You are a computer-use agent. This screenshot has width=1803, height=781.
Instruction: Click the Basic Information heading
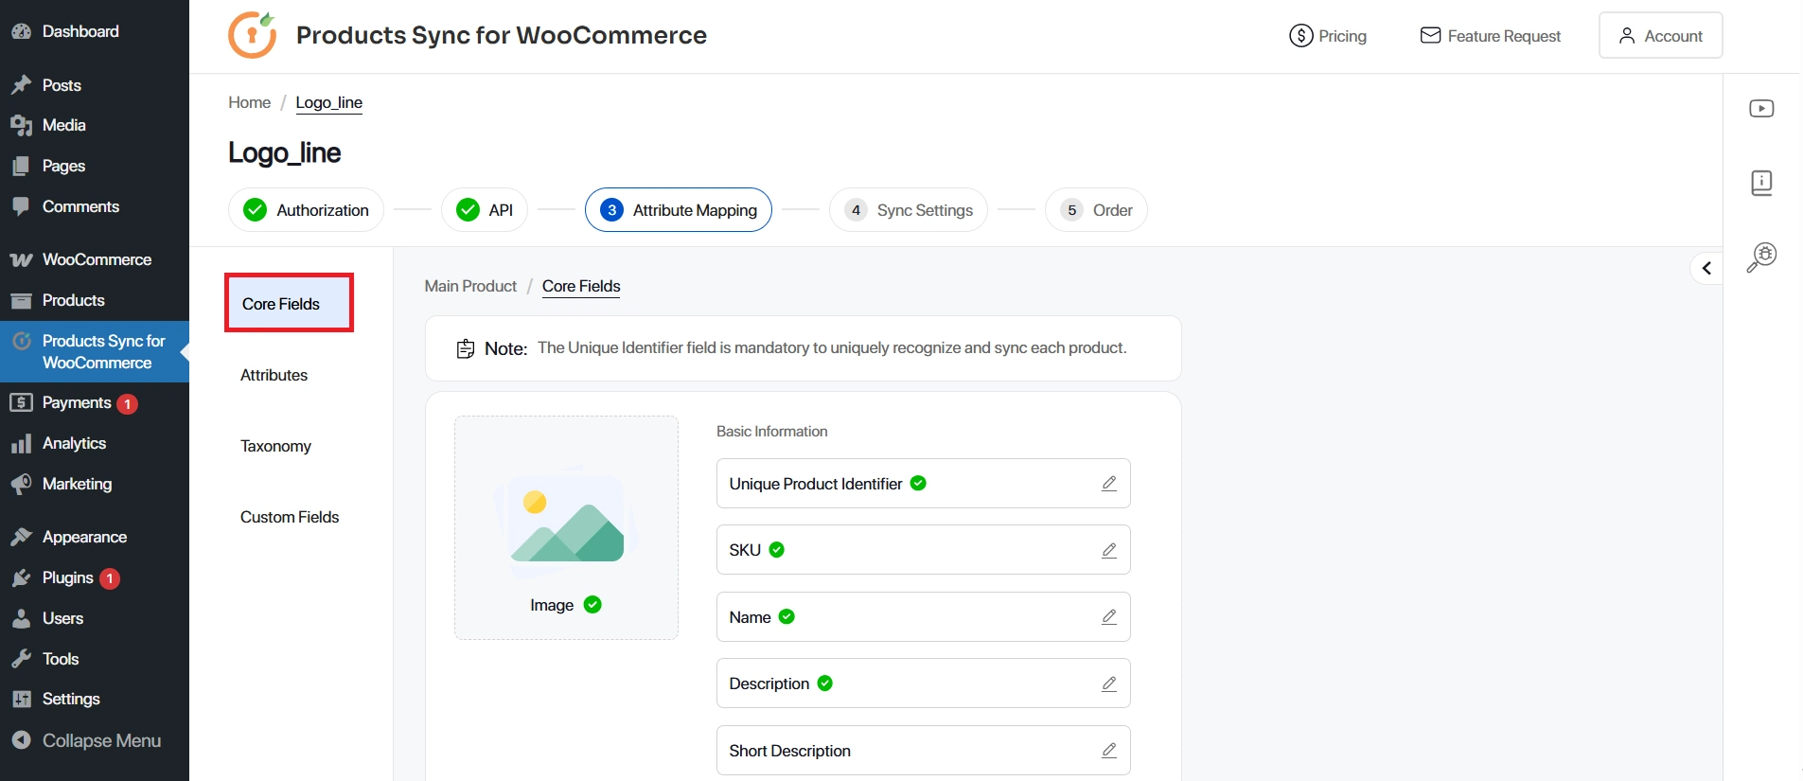(x=772, y=431)
